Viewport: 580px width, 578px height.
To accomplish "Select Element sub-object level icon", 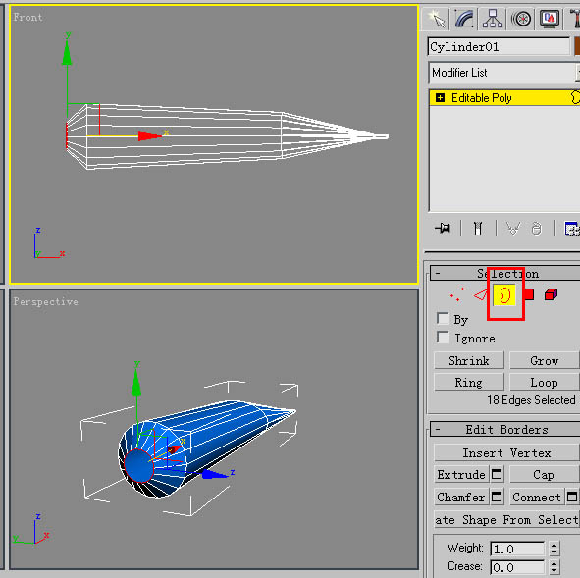I will click(x=551, y=294).
